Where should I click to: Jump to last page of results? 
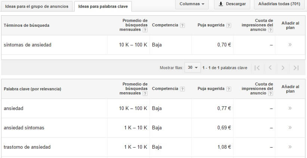coord(296,68)
